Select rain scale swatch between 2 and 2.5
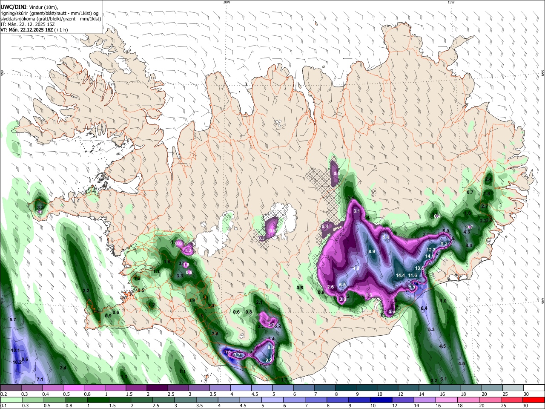The width and height of the screenshot is (545, 409). tap(142, 400)
